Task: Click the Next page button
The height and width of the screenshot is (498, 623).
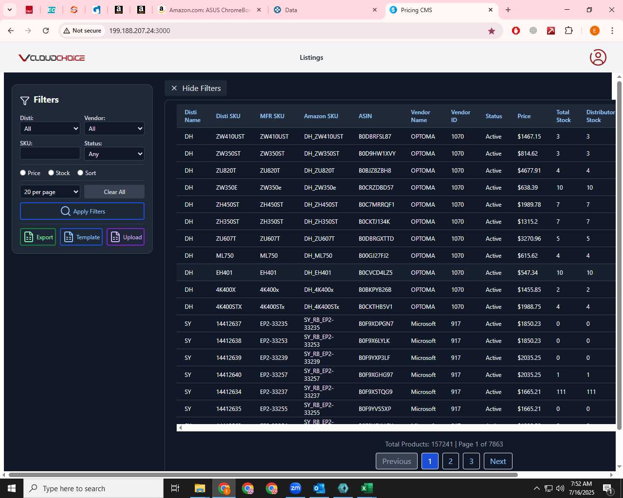Action: click(x=498, y=461)
